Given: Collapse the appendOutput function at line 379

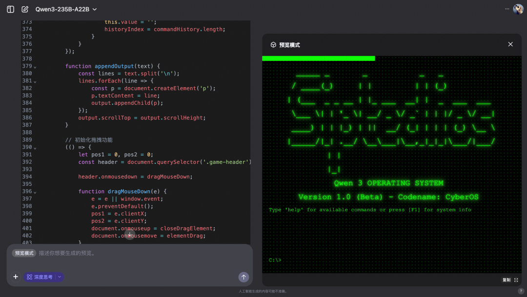Looking at the screenshot, I should tap(35, 67).
